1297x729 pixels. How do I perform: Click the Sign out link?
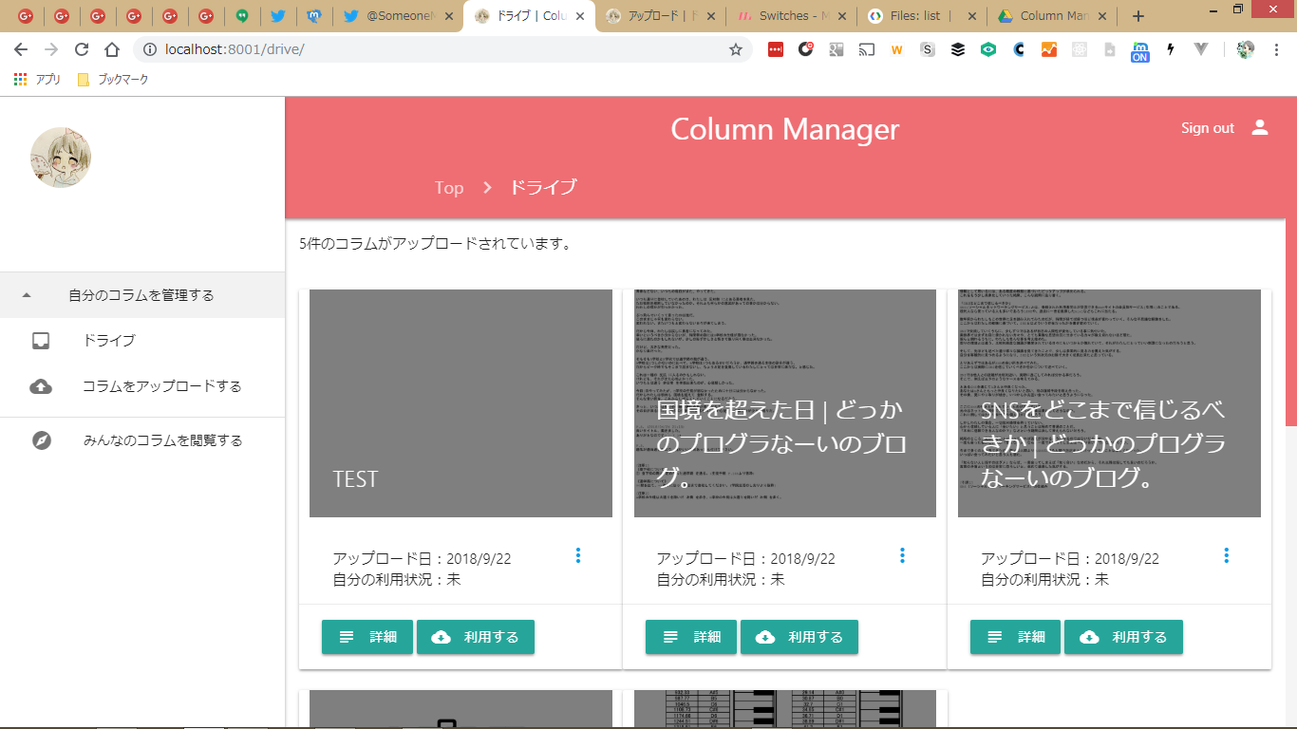point(1207,128)
